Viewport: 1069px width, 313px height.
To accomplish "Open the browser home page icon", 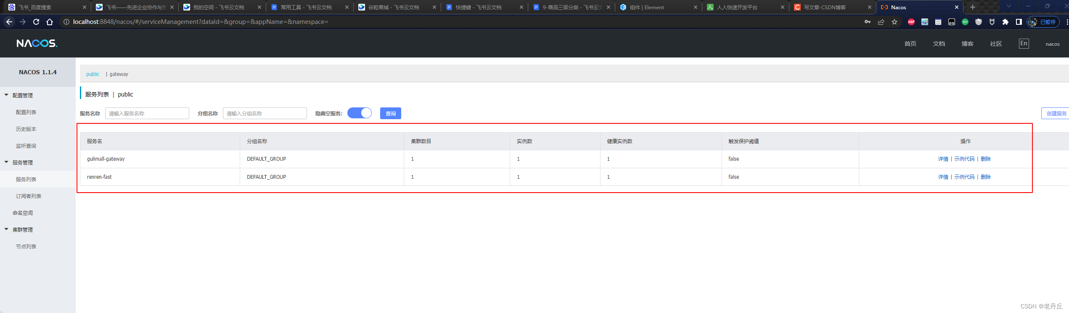I will (50, 22).
